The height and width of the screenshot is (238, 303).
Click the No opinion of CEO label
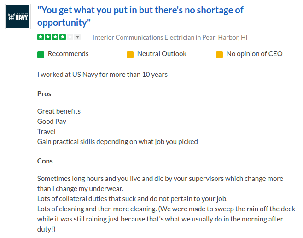(x=254, y=54)
